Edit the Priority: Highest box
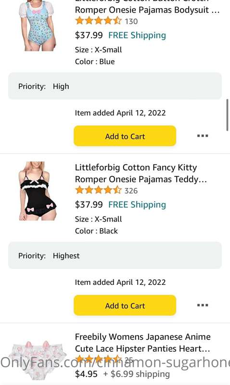The image size is (230, 385). 115,256
